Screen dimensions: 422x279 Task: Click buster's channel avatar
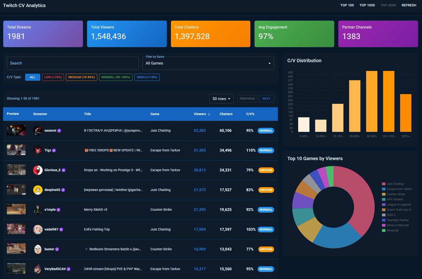tap(38, 249)
